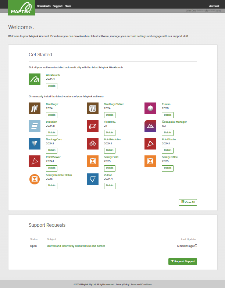Click the Maptek logo in header
Image resolution: width=225 pixels, height=288 pixels.
pos(21,7)
